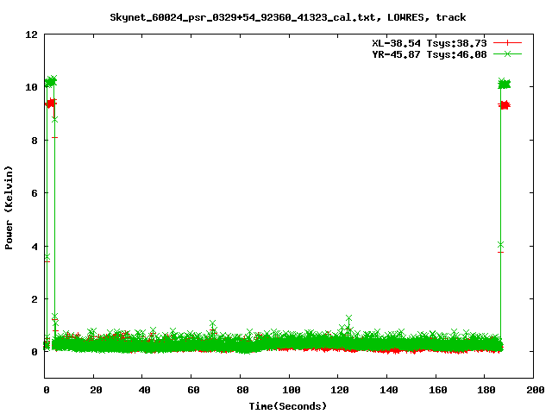552x414 pixels.
Task: Click x-axis tick label 120
Action: point(340,390)
